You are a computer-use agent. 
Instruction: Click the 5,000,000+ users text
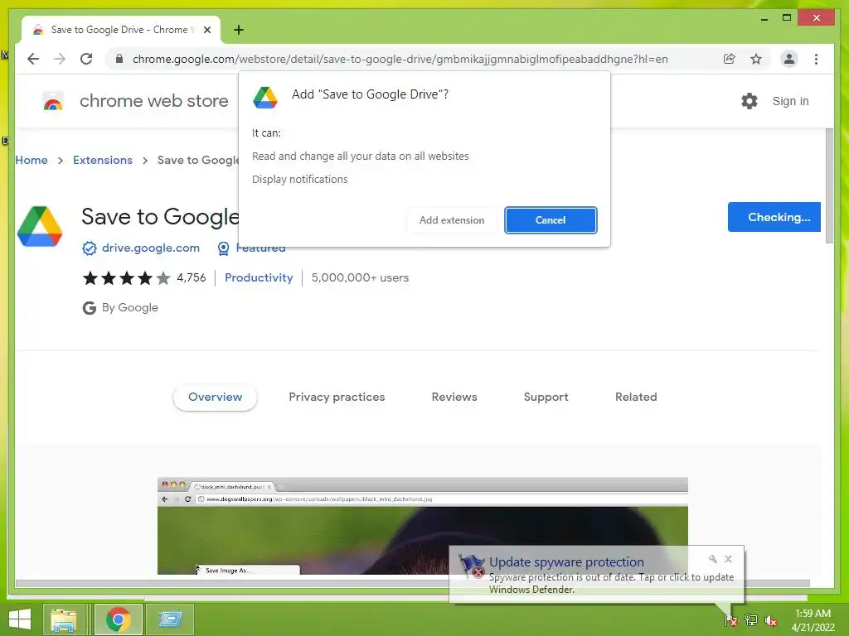tap(360, 277)
